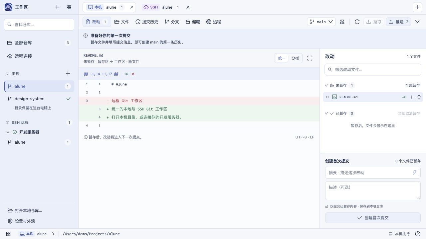Image resolution: width=426 pixels, height=239 pixels.
Task: Add a local repository via plus icon
Action: click(68, 74)
